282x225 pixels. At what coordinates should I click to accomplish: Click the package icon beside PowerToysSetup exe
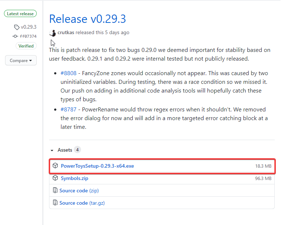[x=55, y=166]
